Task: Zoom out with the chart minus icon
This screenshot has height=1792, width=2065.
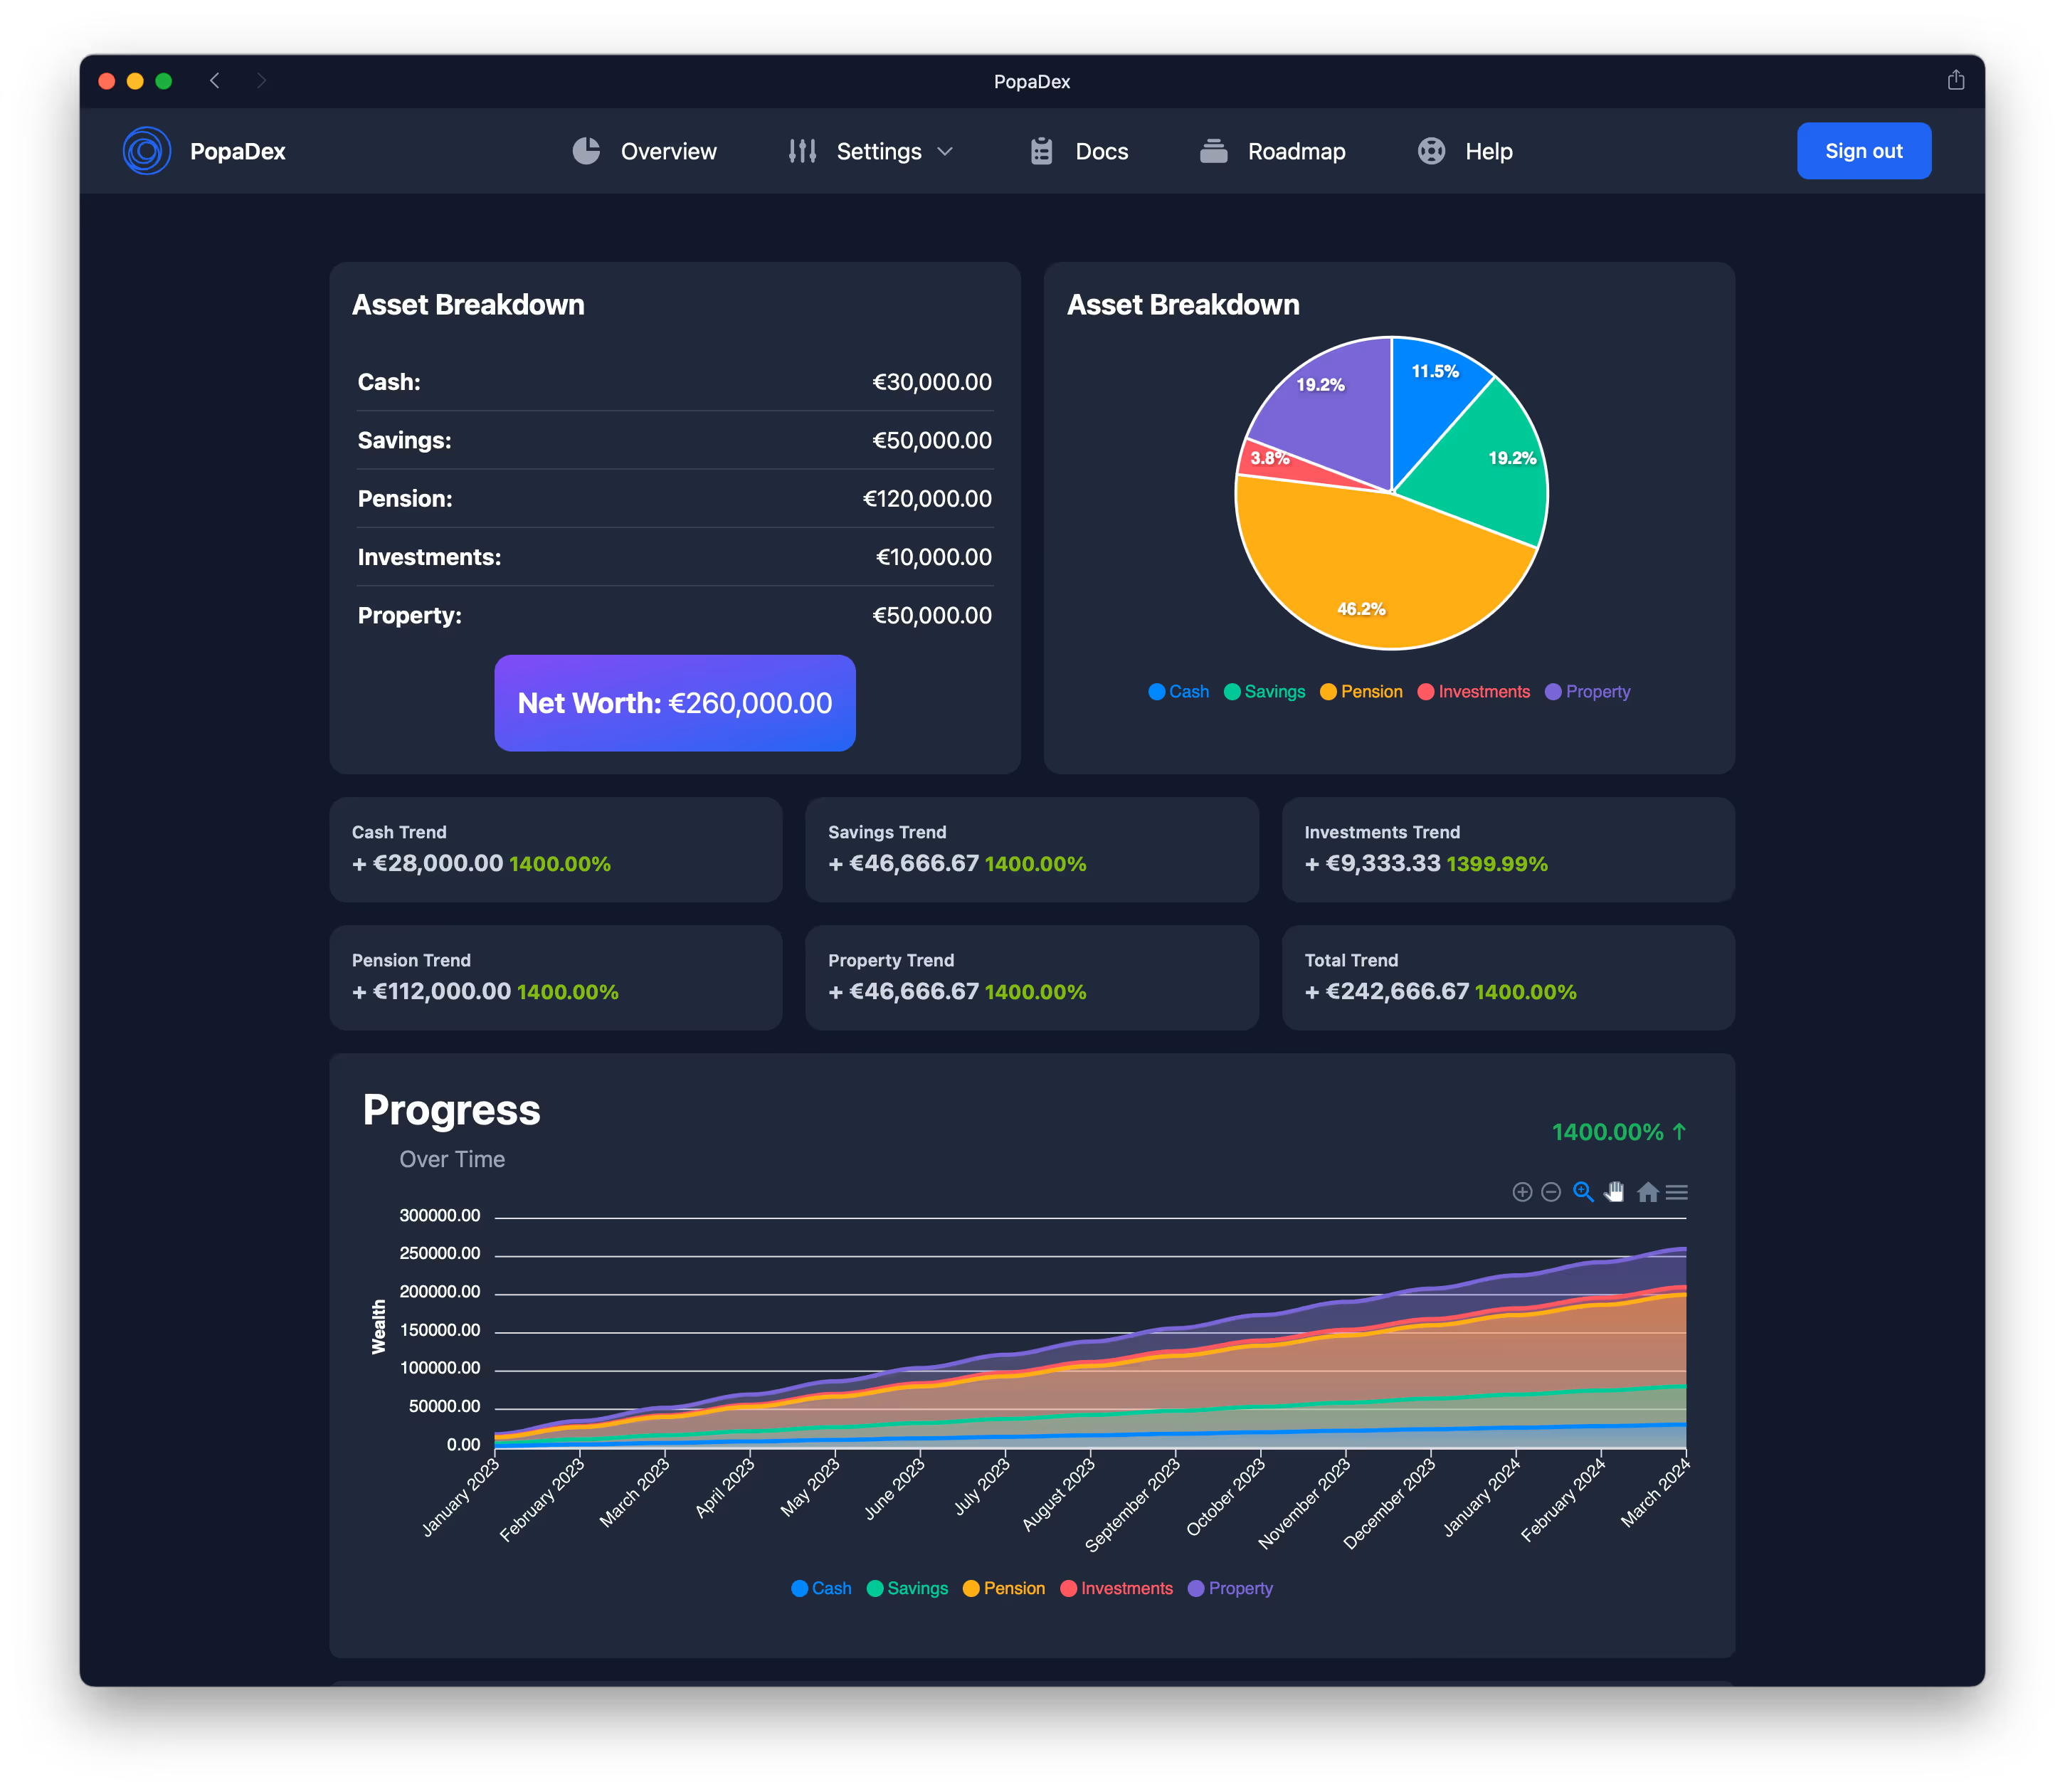Action: click(1551, 1192)
